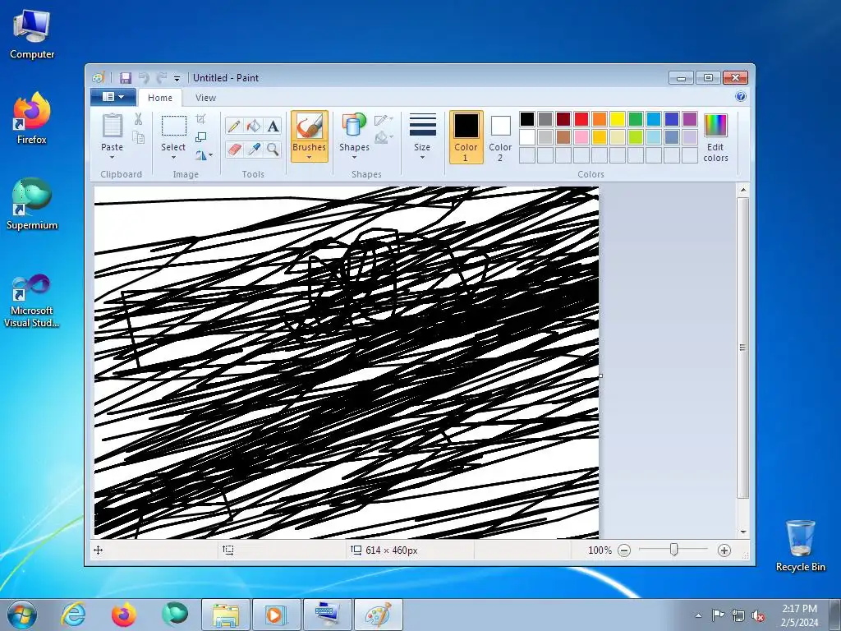Expand the Paste dropdown arrow
Viewport: 841px width, 631px height.
click(x=112, y=157)
